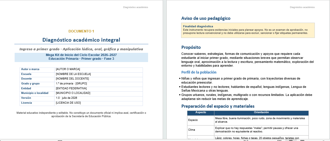Click the "Entidad" table label

click(26, 88)
